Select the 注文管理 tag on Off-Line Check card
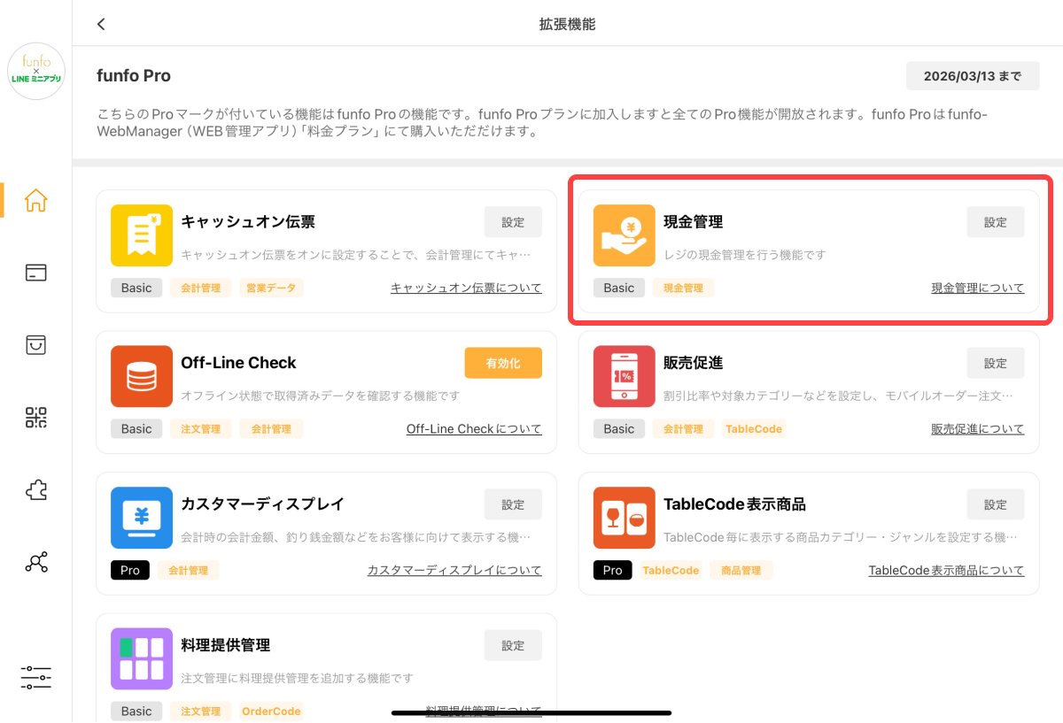The height and width of the screenshot is (723, 1063). pos(201,429)
